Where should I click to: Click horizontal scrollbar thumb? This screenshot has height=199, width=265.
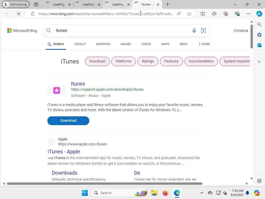tap(105, 184)
